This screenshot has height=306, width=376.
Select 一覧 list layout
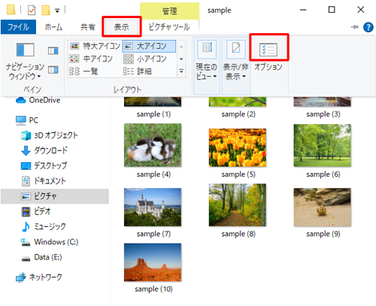click(x=84, y=71)
